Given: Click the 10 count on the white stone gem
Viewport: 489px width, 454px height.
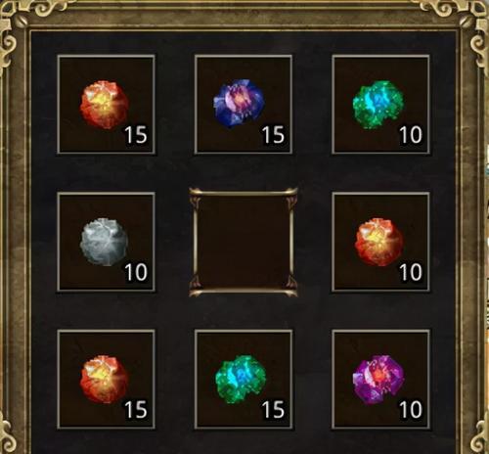Looking at the screenshot, I should coord(136,272).
